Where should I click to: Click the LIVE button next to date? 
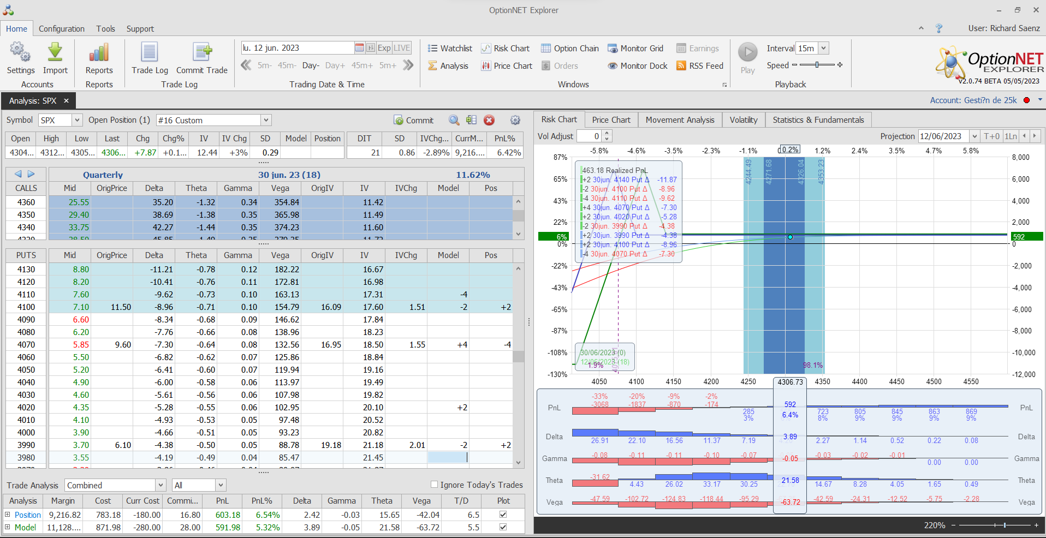[402, 48]
